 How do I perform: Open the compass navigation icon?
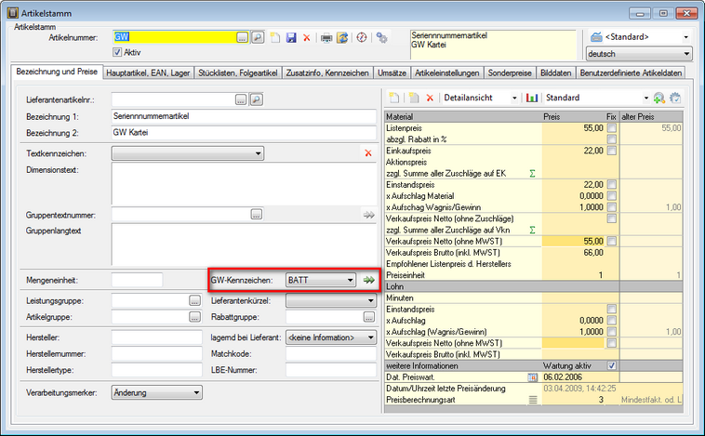pos(362,38)
